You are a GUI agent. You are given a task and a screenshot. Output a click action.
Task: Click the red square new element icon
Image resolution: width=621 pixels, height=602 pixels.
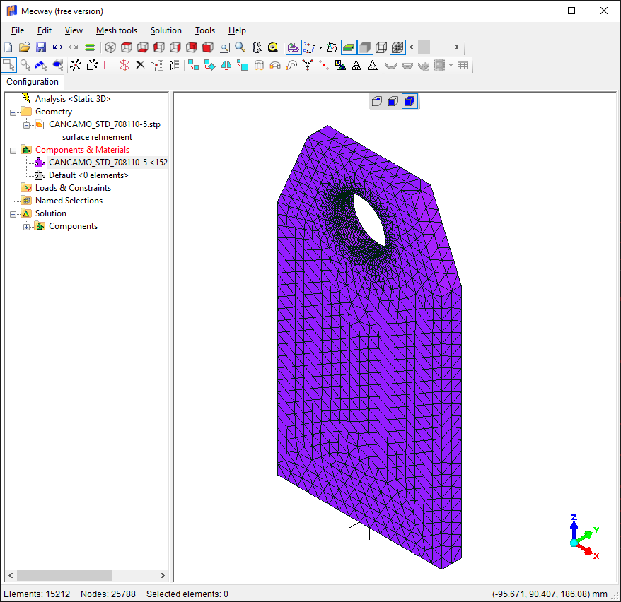108,65
